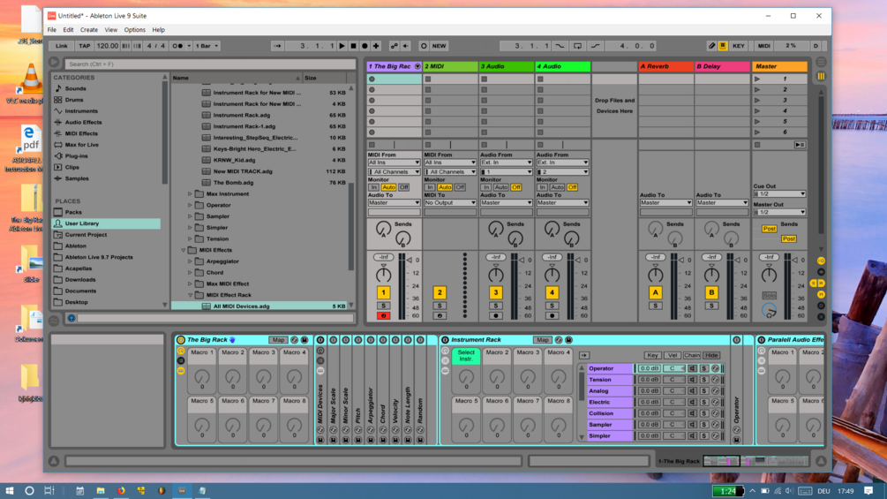The width and height of the screenshot is (887, 499).
Task: Select Audio Effects category in browser
Action: [x=83, y=122]
